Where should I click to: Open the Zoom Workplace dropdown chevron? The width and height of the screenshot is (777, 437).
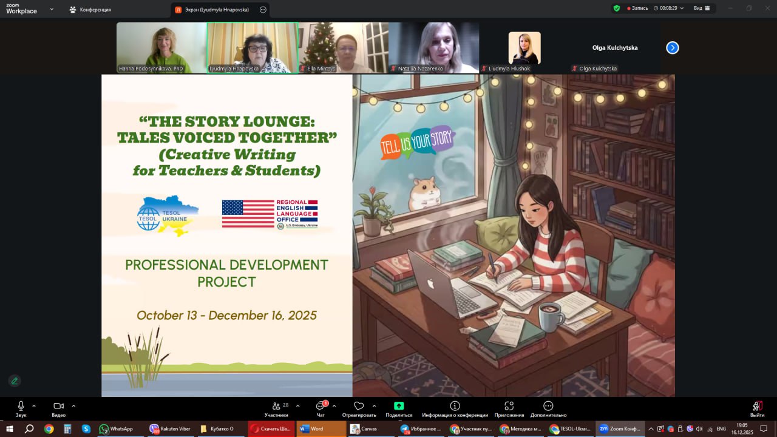[51, 9]
